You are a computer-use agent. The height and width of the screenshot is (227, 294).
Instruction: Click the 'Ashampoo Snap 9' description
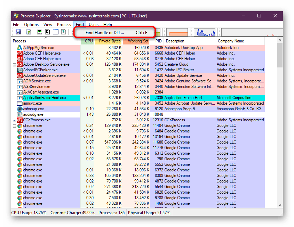(180, 109)
